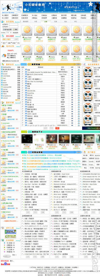
Task: Tick checkbox for The Jellyfish Song
Action: [23, 72]
